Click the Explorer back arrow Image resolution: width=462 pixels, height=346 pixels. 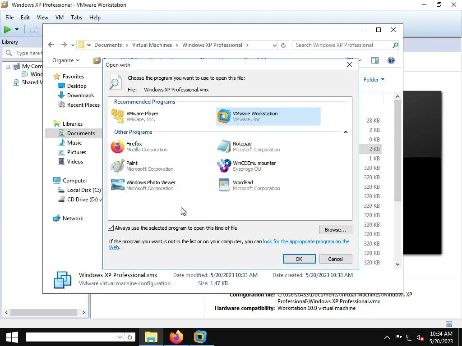point(51,45)
